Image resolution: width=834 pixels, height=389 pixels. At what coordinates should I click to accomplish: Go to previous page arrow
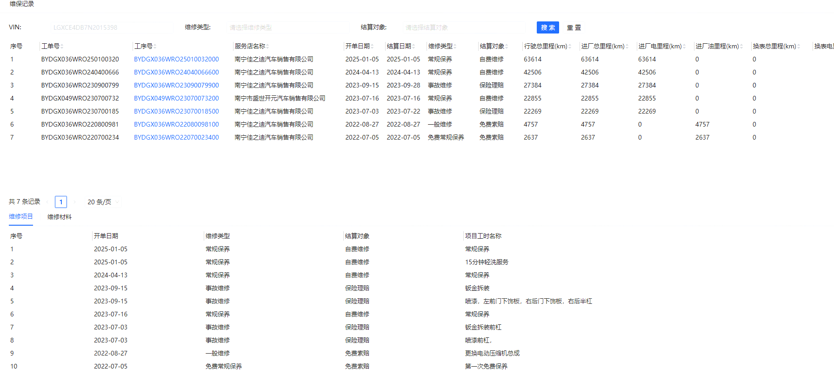tap(47, 202)
